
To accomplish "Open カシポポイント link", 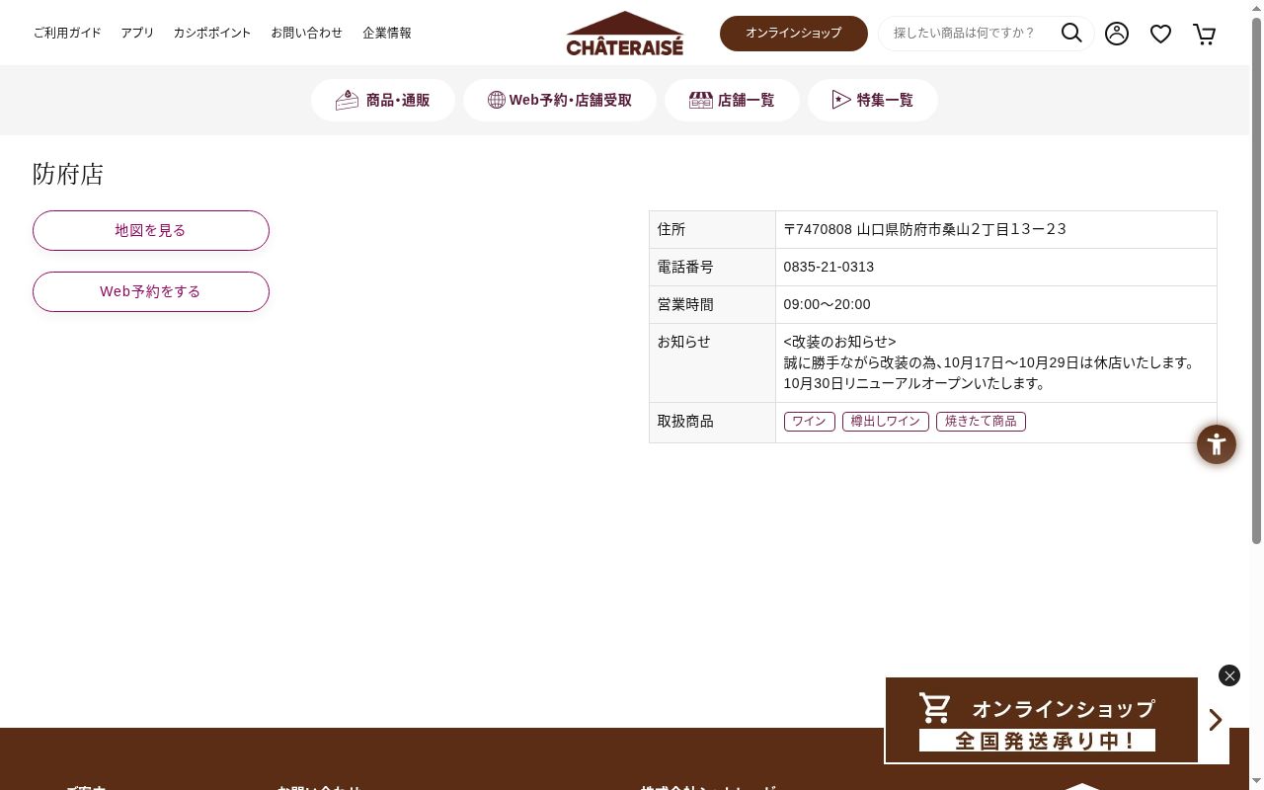I will [x=212, y=33].
